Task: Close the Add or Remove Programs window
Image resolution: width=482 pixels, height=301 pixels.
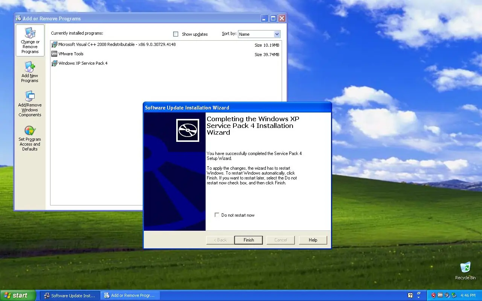Action: (282, 18)
